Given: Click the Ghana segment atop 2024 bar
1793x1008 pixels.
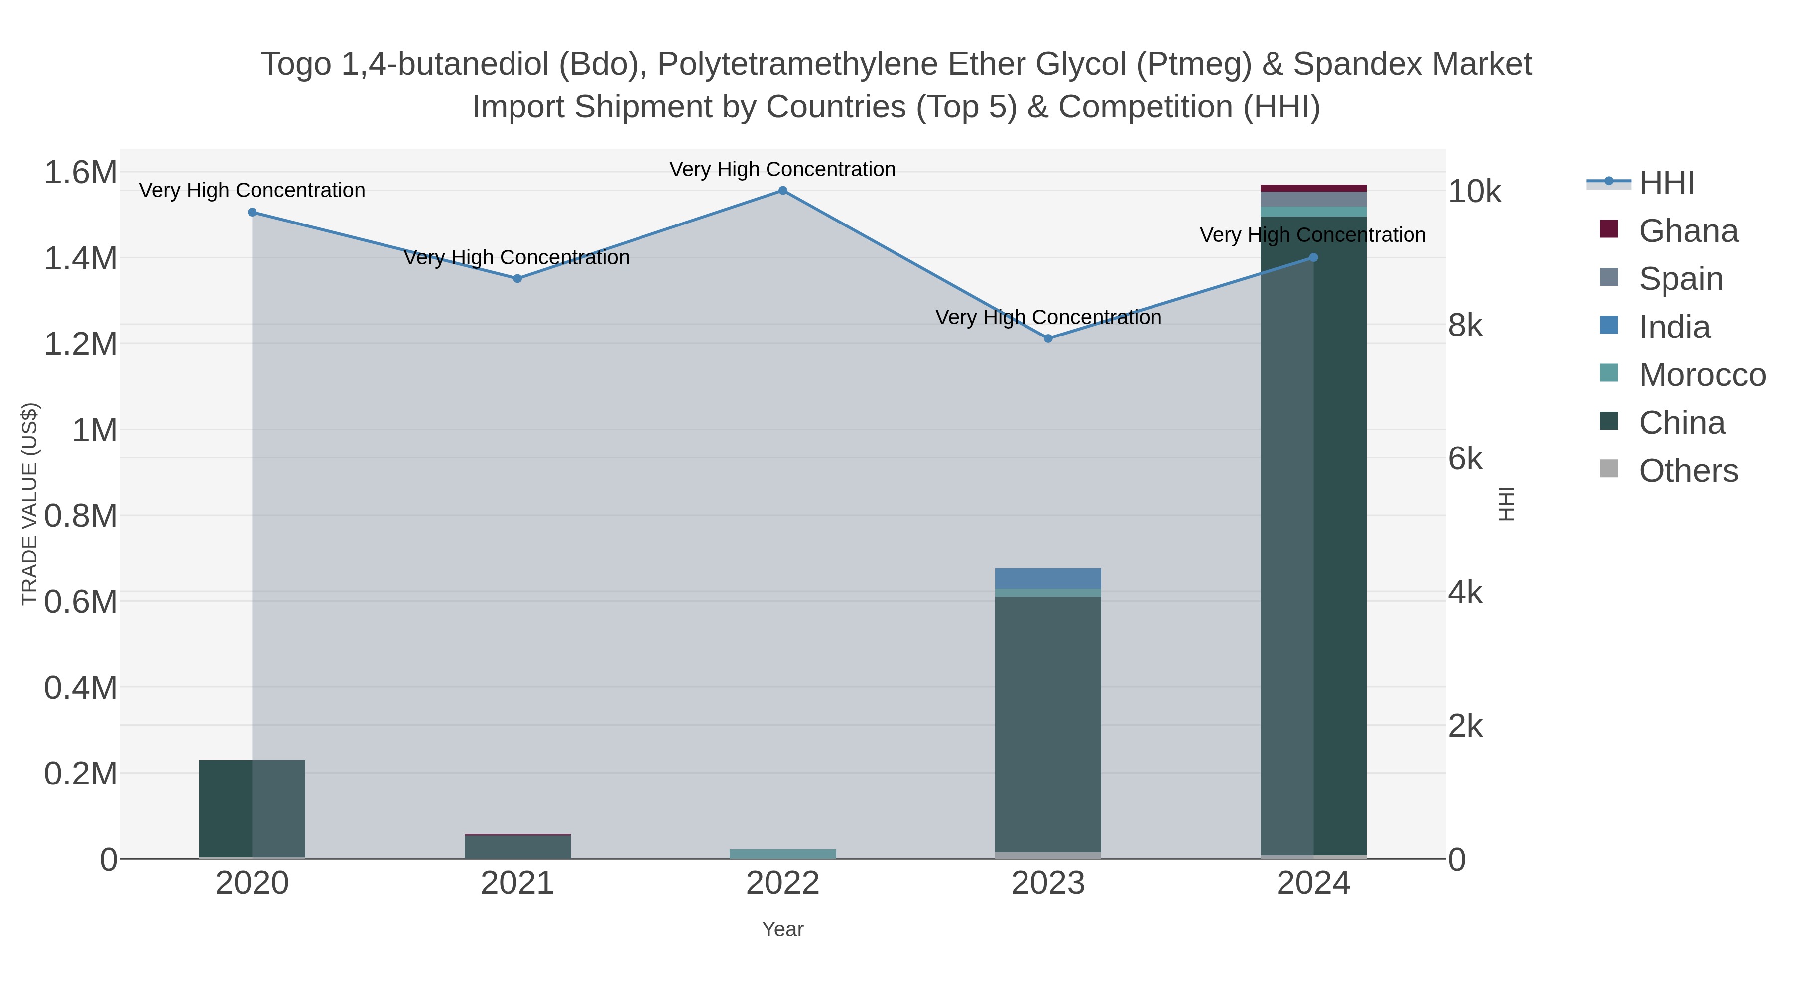Looking at the screenshot, I should (1313, 189).
